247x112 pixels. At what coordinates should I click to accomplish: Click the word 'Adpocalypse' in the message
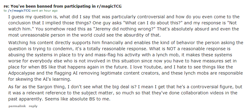[x=23, y=73]
